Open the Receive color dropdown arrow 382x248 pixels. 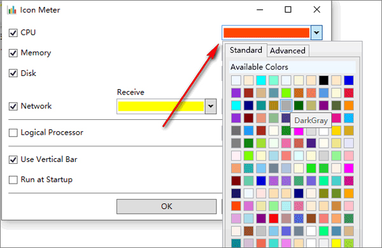[x=211, y=106]
